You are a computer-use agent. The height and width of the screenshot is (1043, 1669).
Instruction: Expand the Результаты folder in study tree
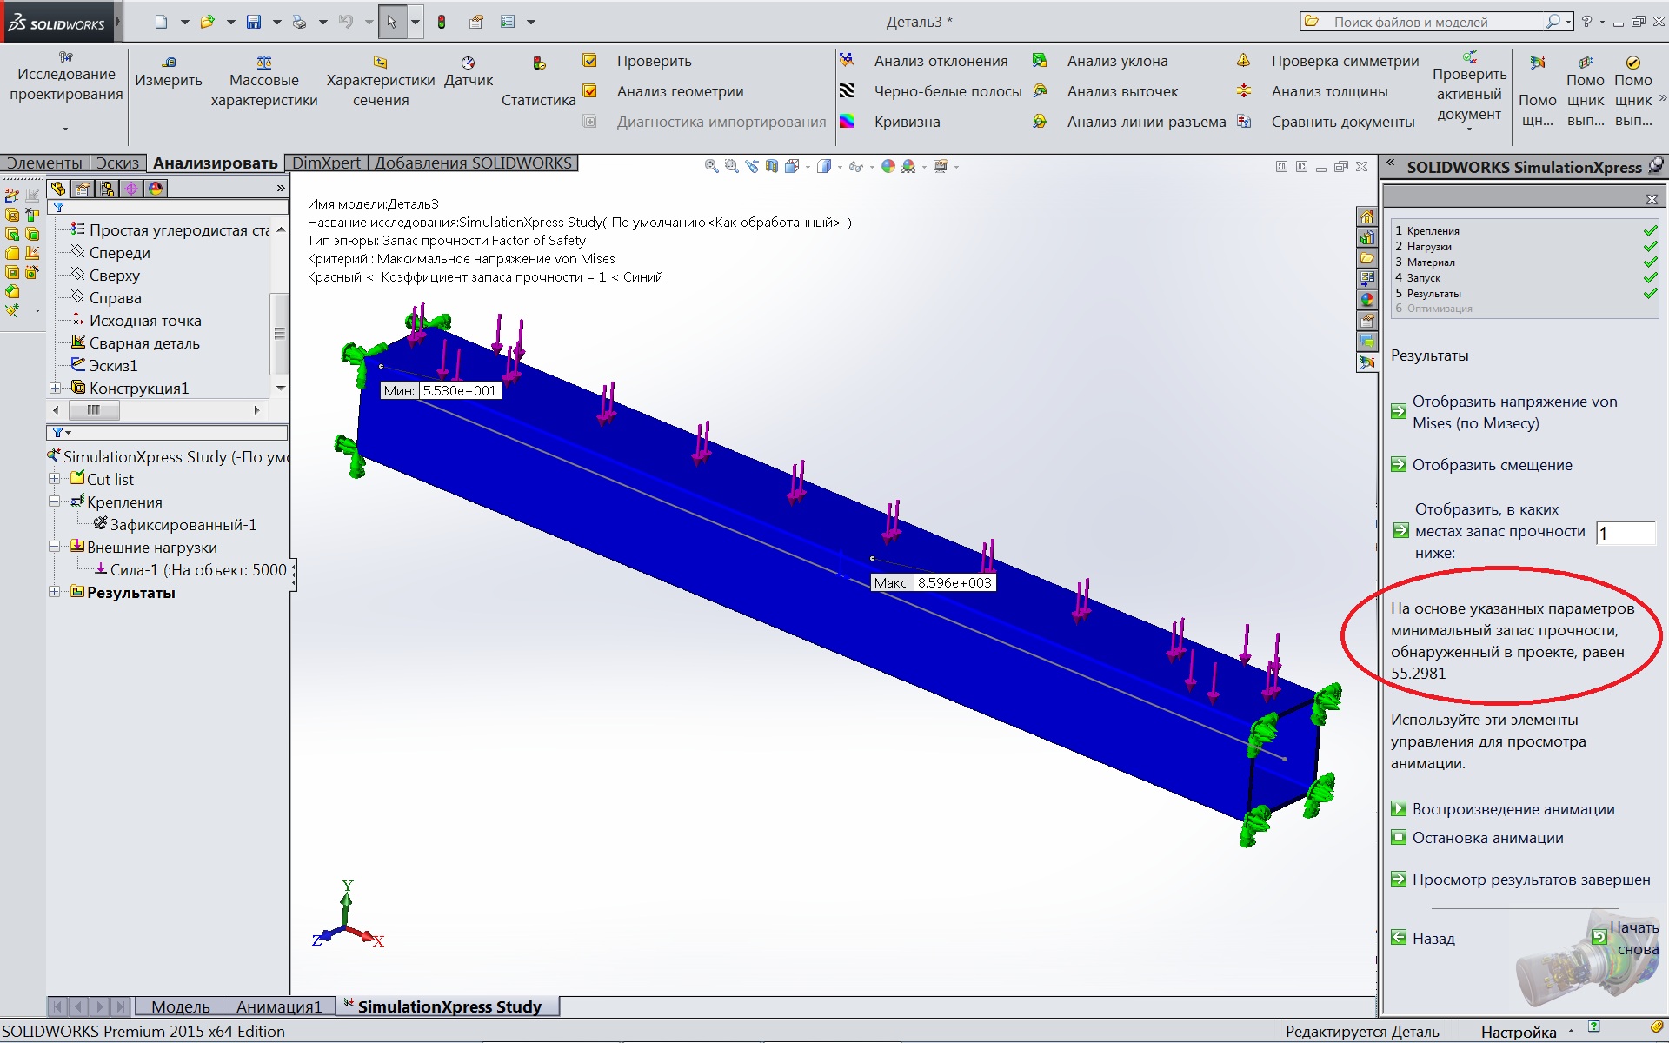(x=54, y=592)
